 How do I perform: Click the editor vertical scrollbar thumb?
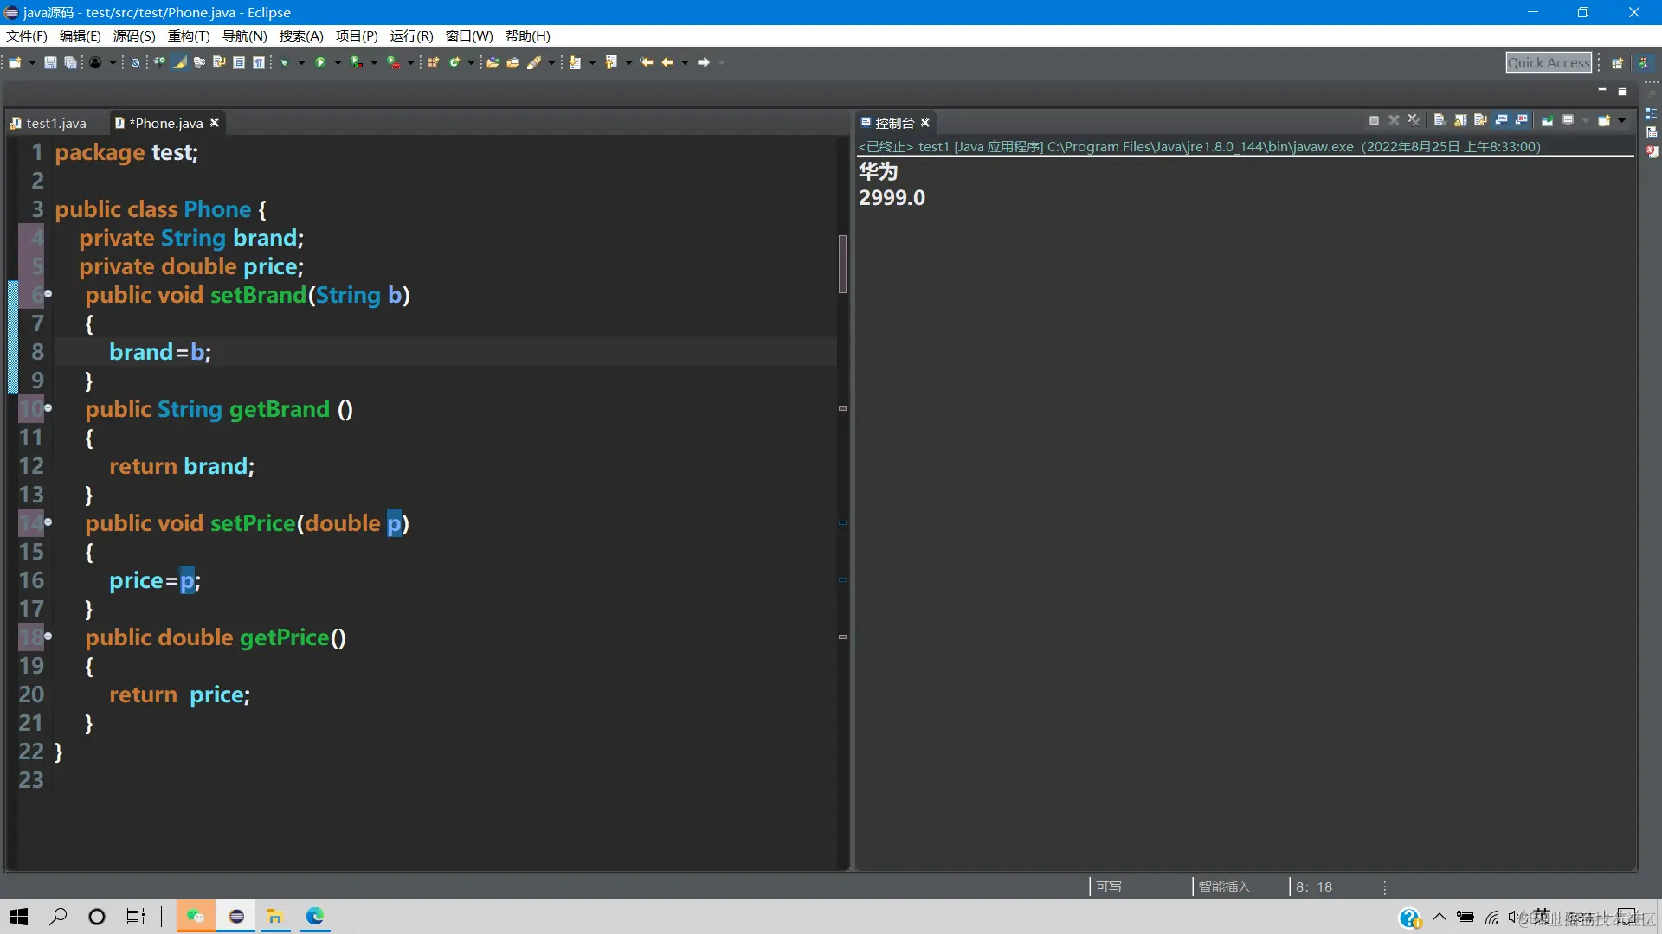coord(842,264)
